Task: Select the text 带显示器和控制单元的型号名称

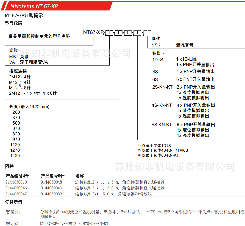Action: (39, 36)
